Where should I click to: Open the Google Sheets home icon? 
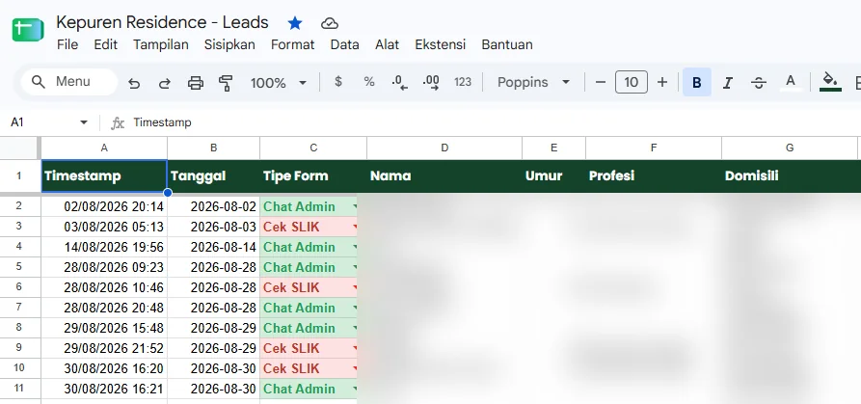(28, 29)
